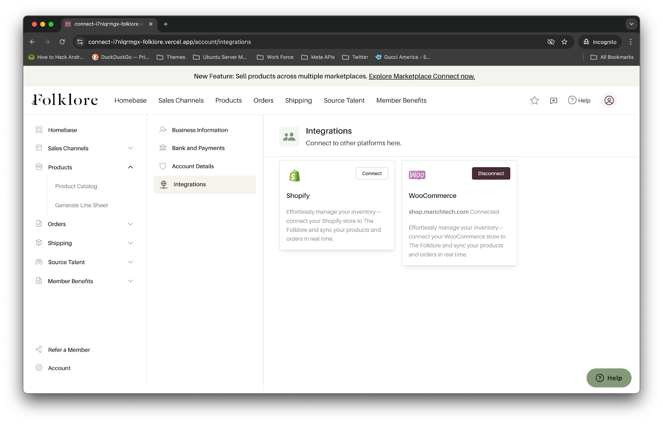The width and height of the screenshot is (663, 424).
Task: Click the Integrations globe icon
Action: click(x=164, y=185)
